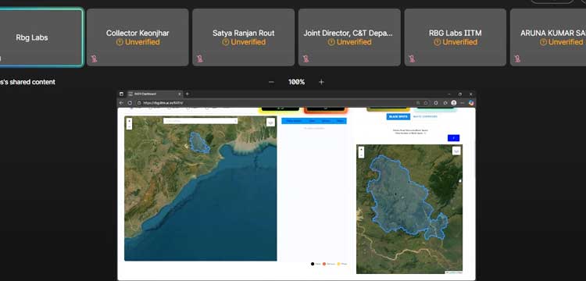Select the ARUNA KUMAR participant tile
The image size is (586, 281).
coord(548,37)
